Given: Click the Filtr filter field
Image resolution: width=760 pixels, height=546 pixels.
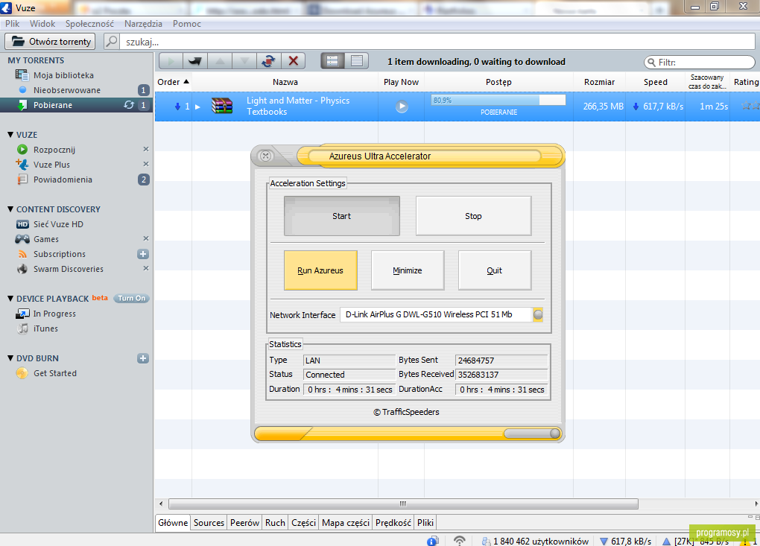Looking at the screenshot, I should pos(700,62).
